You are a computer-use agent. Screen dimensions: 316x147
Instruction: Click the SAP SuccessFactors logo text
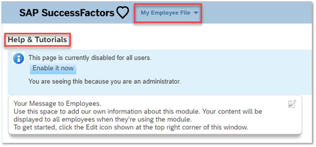(67, 13)
